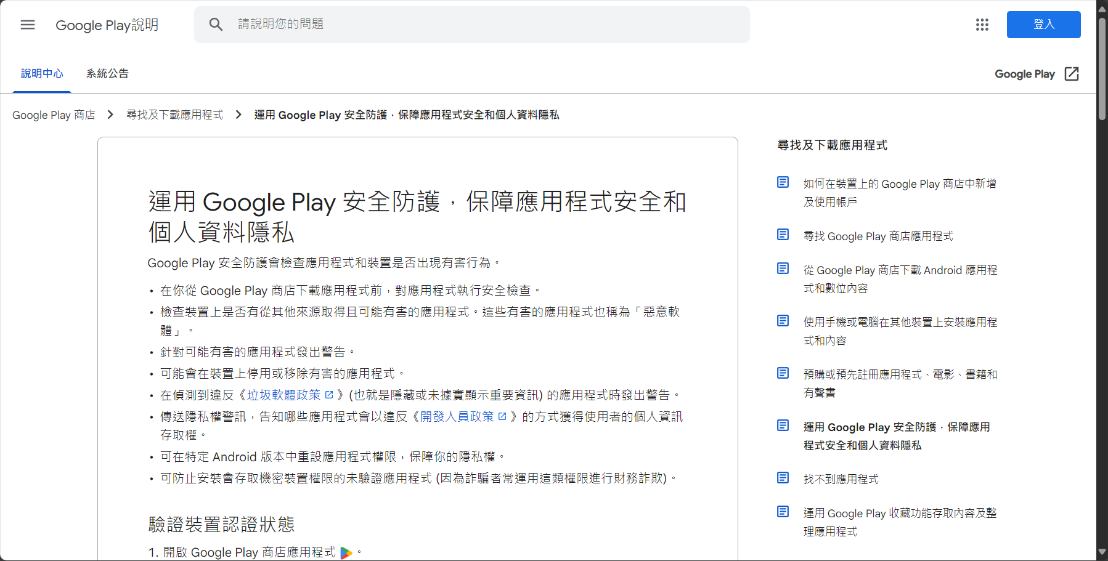This screenshot has width=1108, height=561.
Task: Click the search magnifier icon
Action: click(216, 25)
